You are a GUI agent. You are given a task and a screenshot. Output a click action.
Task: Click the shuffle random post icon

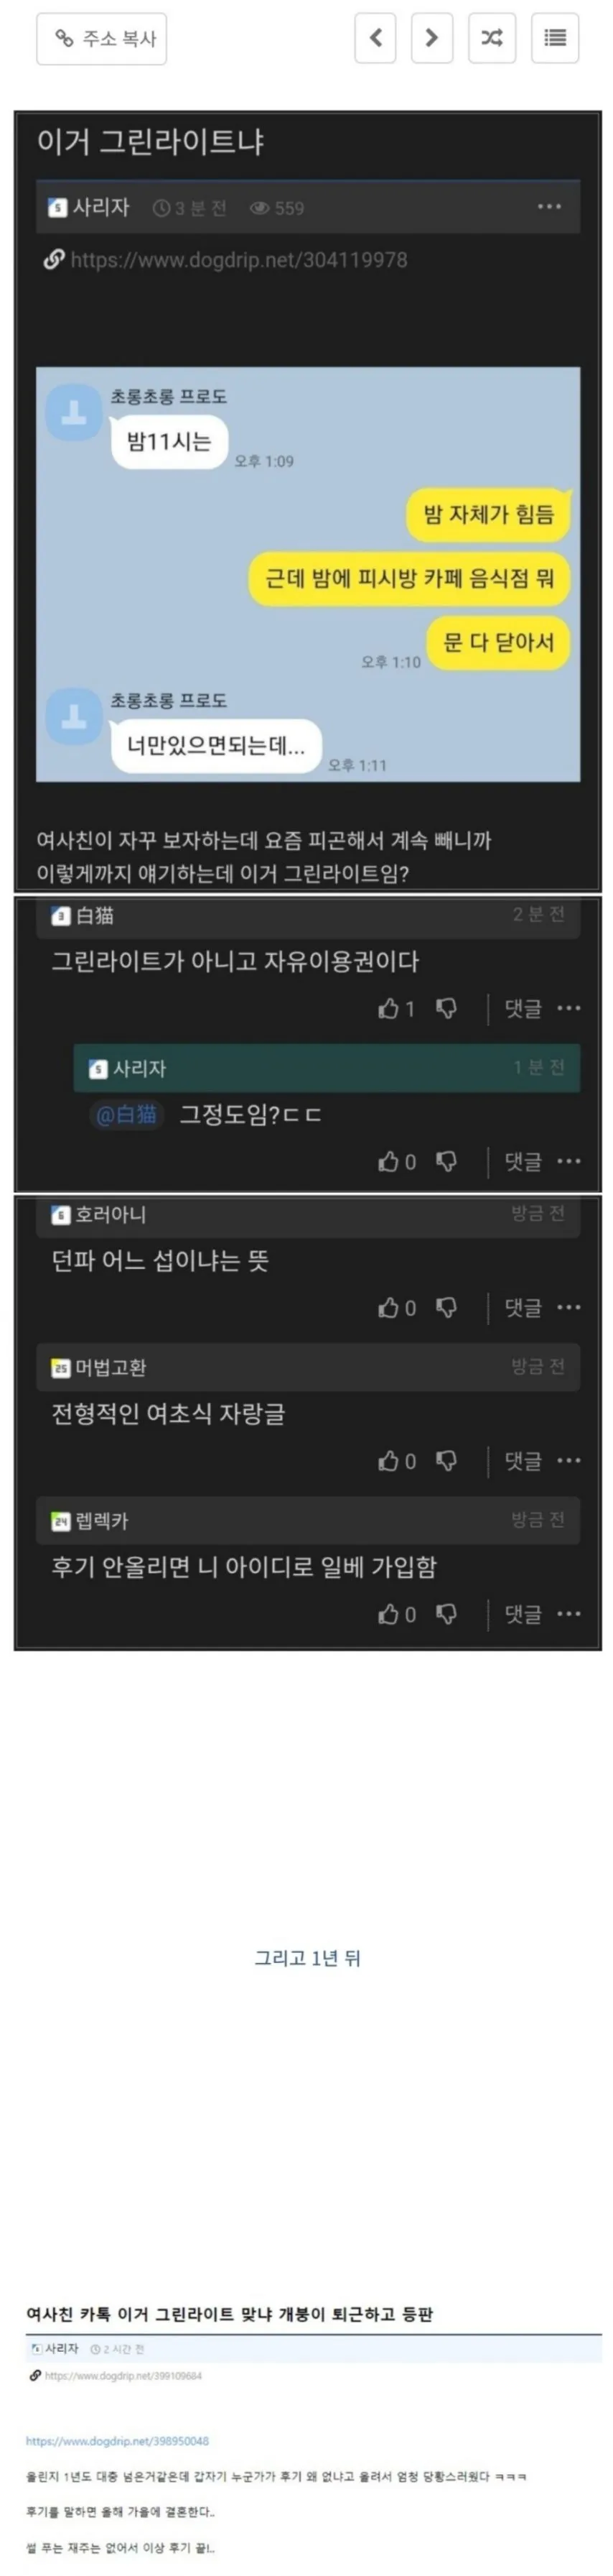point(492,39)
